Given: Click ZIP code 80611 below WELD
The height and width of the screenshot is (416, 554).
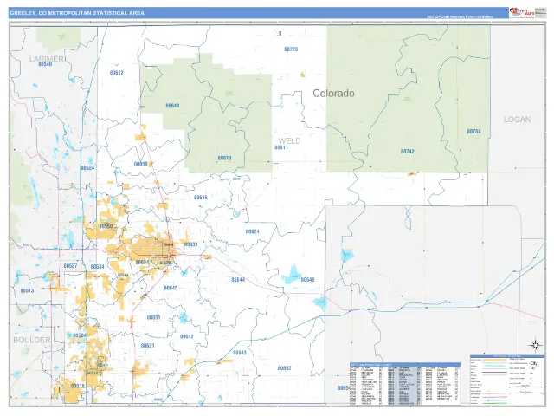Looking at the screenshot, I should [281, 147].
